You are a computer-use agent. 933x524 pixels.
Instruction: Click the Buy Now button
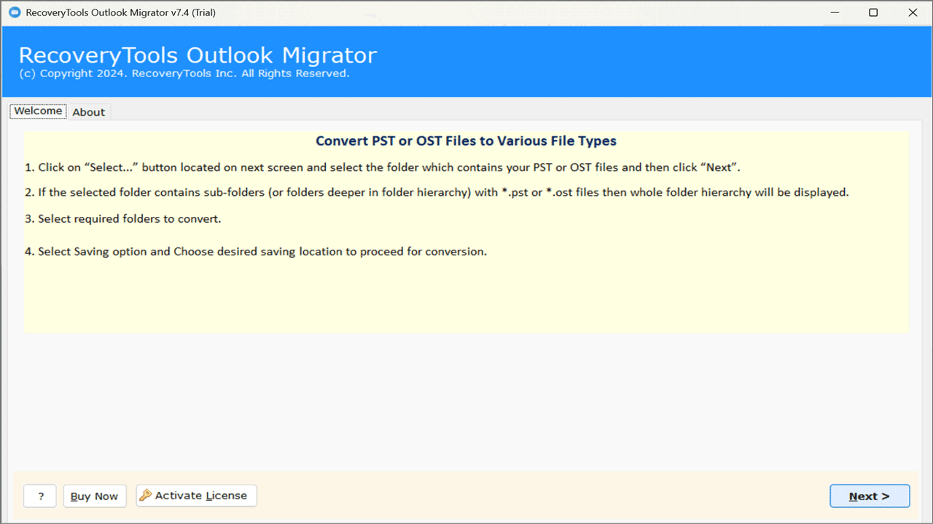point(94,496)
